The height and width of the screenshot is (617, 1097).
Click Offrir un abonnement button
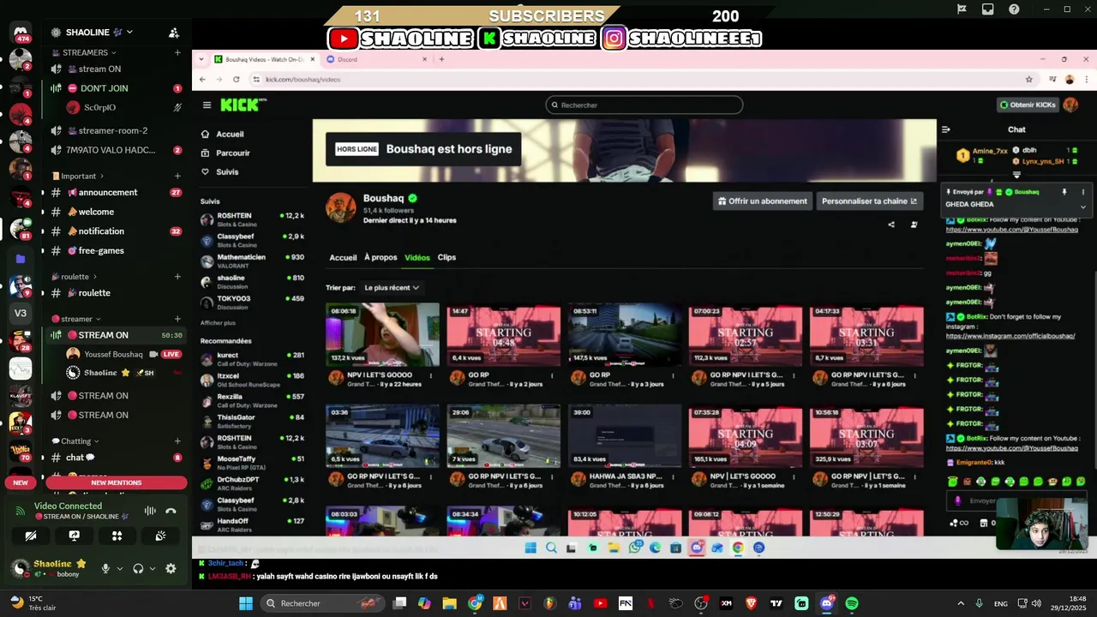762,201
